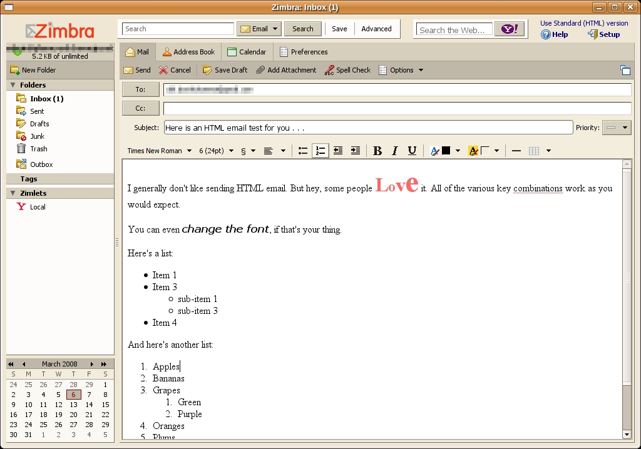
Task: Click the bulleted list icon
Action: point(303,151)
